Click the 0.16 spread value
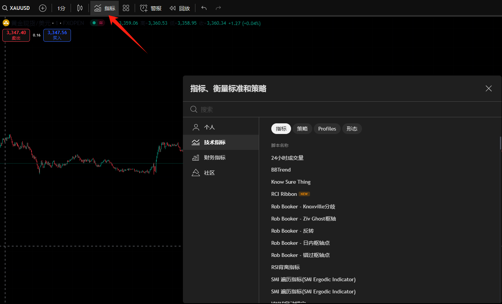The height and width of the screenshot is (304, 502). click(36, 35)
